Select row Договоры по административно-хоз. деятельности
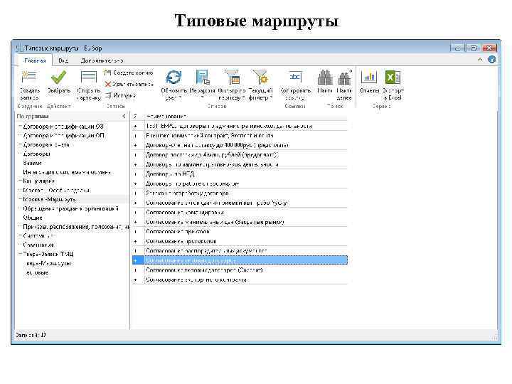512x384 pixels. tap(240, 164)
